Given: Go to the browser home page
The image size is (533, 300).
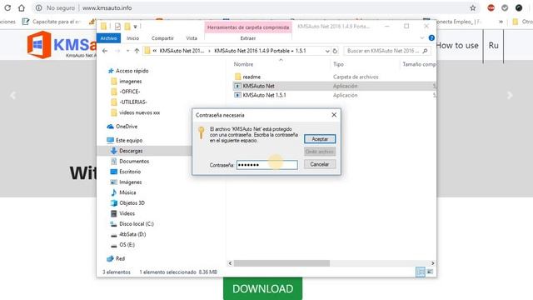Looking at the screenshot, I should [x=22, y=7].
